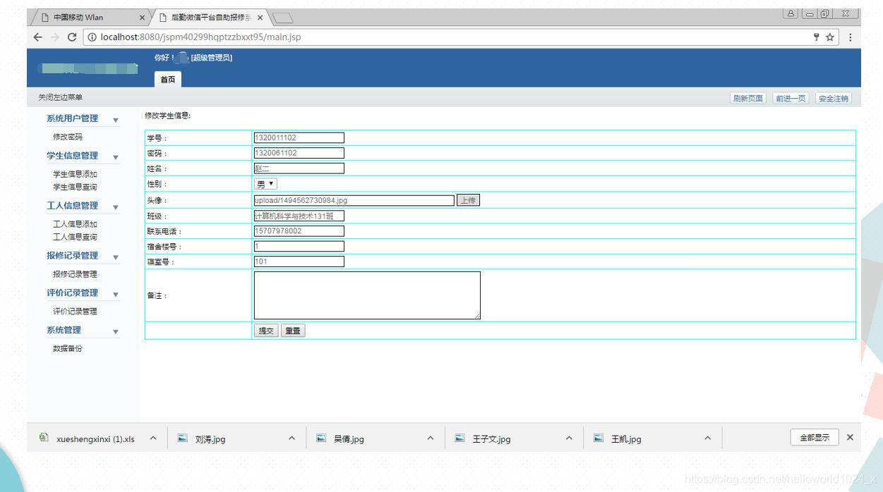This screenshot has width=883, height=492.
Task: Focus the 宿舍楼号 input field
Action: pos(299,247)
